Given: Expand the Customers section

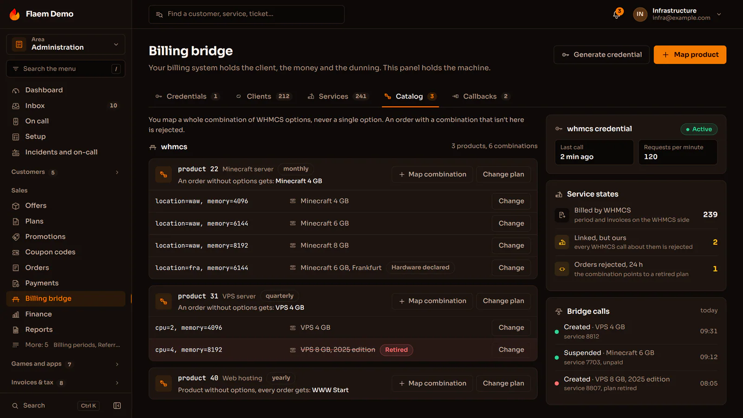Looking at the screenshot, I should pyautogui.click(x=65, y=172).
